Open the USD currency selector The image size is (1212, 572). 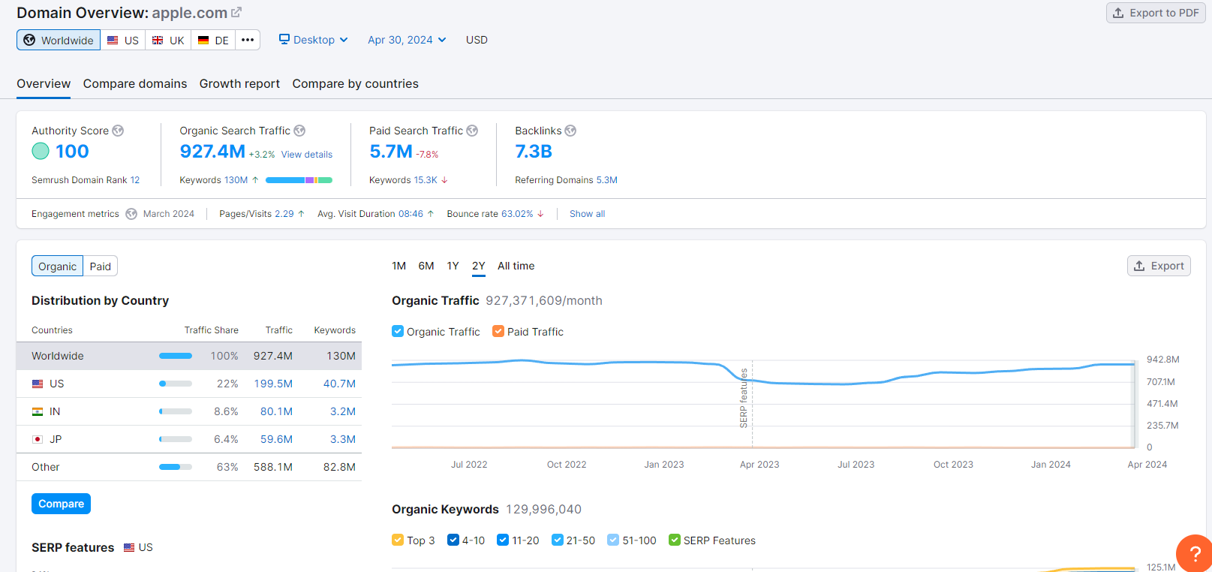pos(477,40)
